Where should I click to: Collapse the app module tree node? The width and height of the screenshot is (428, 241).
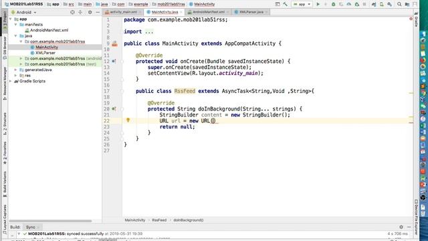click(x=11, y=19)
